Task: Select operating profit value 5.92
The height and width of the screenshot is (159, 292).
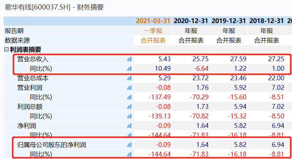Action: click(240, 88)
